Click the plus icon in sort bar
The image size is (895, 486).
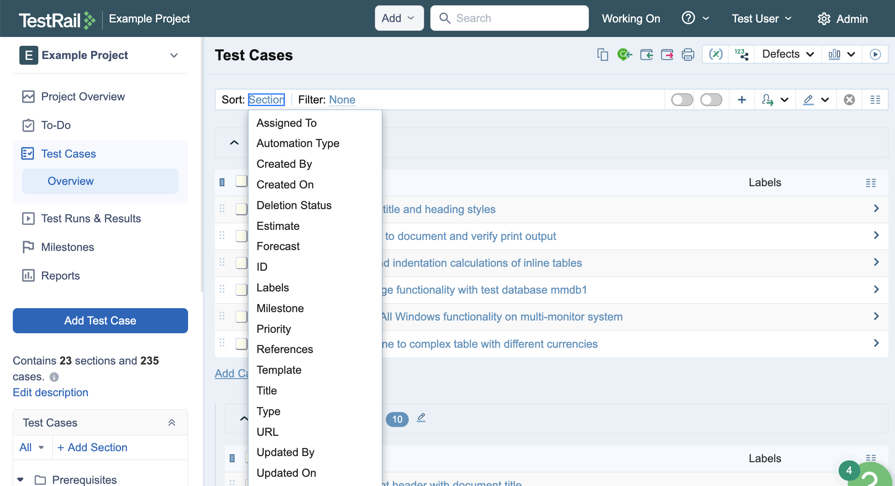pyautogui.click(x=742, y=100)
